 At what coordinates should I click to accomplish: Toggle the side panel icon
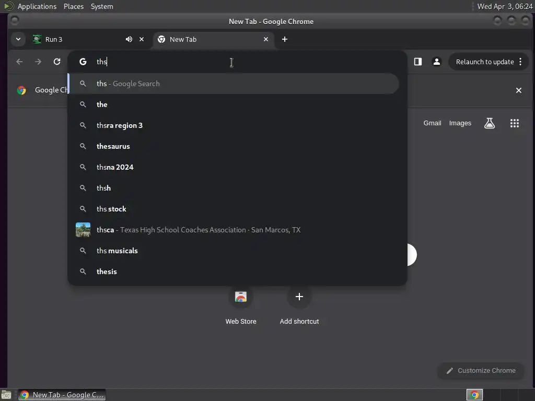418,62
